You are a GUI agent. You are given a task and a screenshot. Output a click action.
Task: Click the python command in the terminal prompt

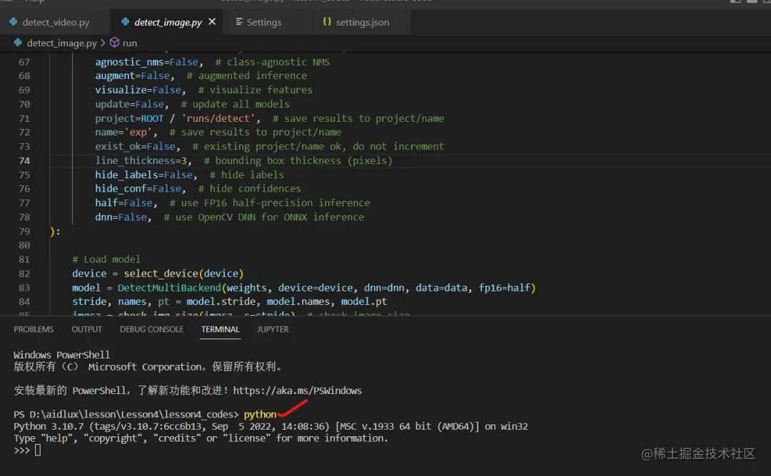click(260, 415)
